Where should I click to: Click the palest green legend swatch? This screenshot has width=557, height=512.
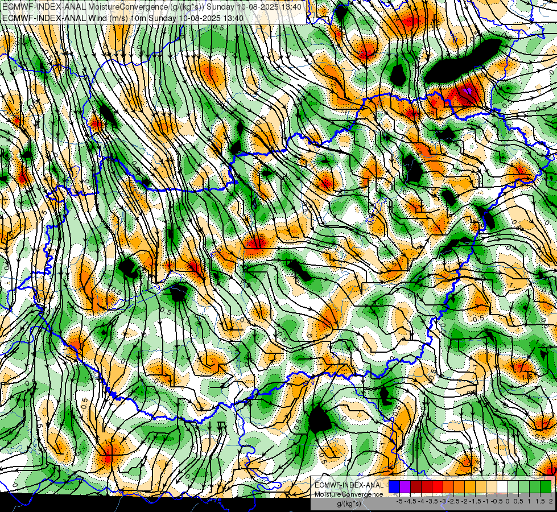(x=513, y=487)
